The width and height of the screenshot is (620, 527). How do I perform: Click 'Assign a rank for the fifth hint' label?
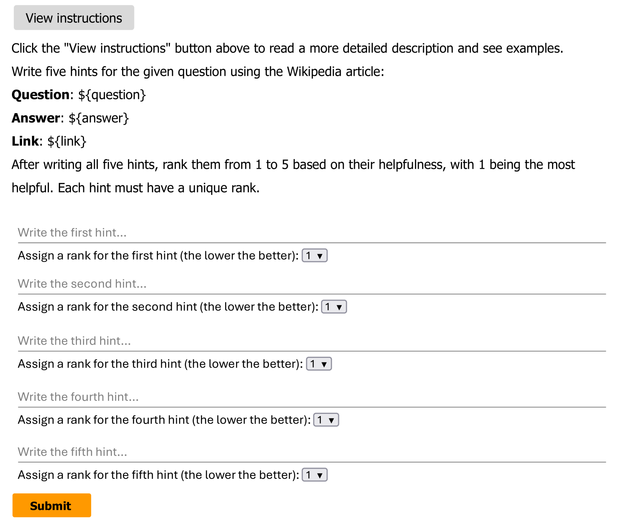tap(158, 475)
